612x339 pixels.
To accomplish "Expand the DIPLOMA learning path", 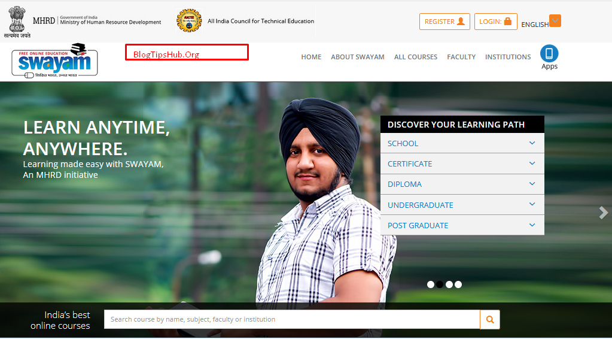I will tap(462, 184).
